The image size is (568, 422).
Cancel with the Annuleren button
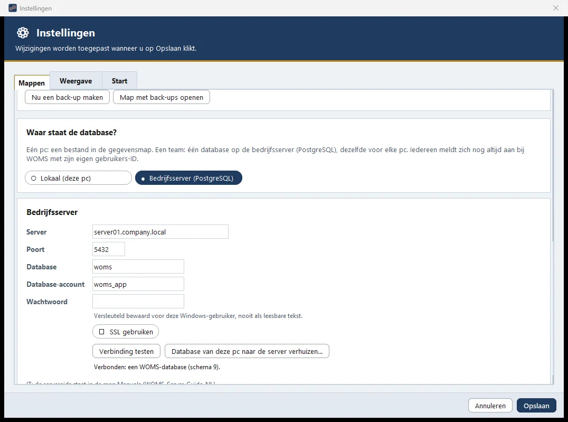pos(490,406)
